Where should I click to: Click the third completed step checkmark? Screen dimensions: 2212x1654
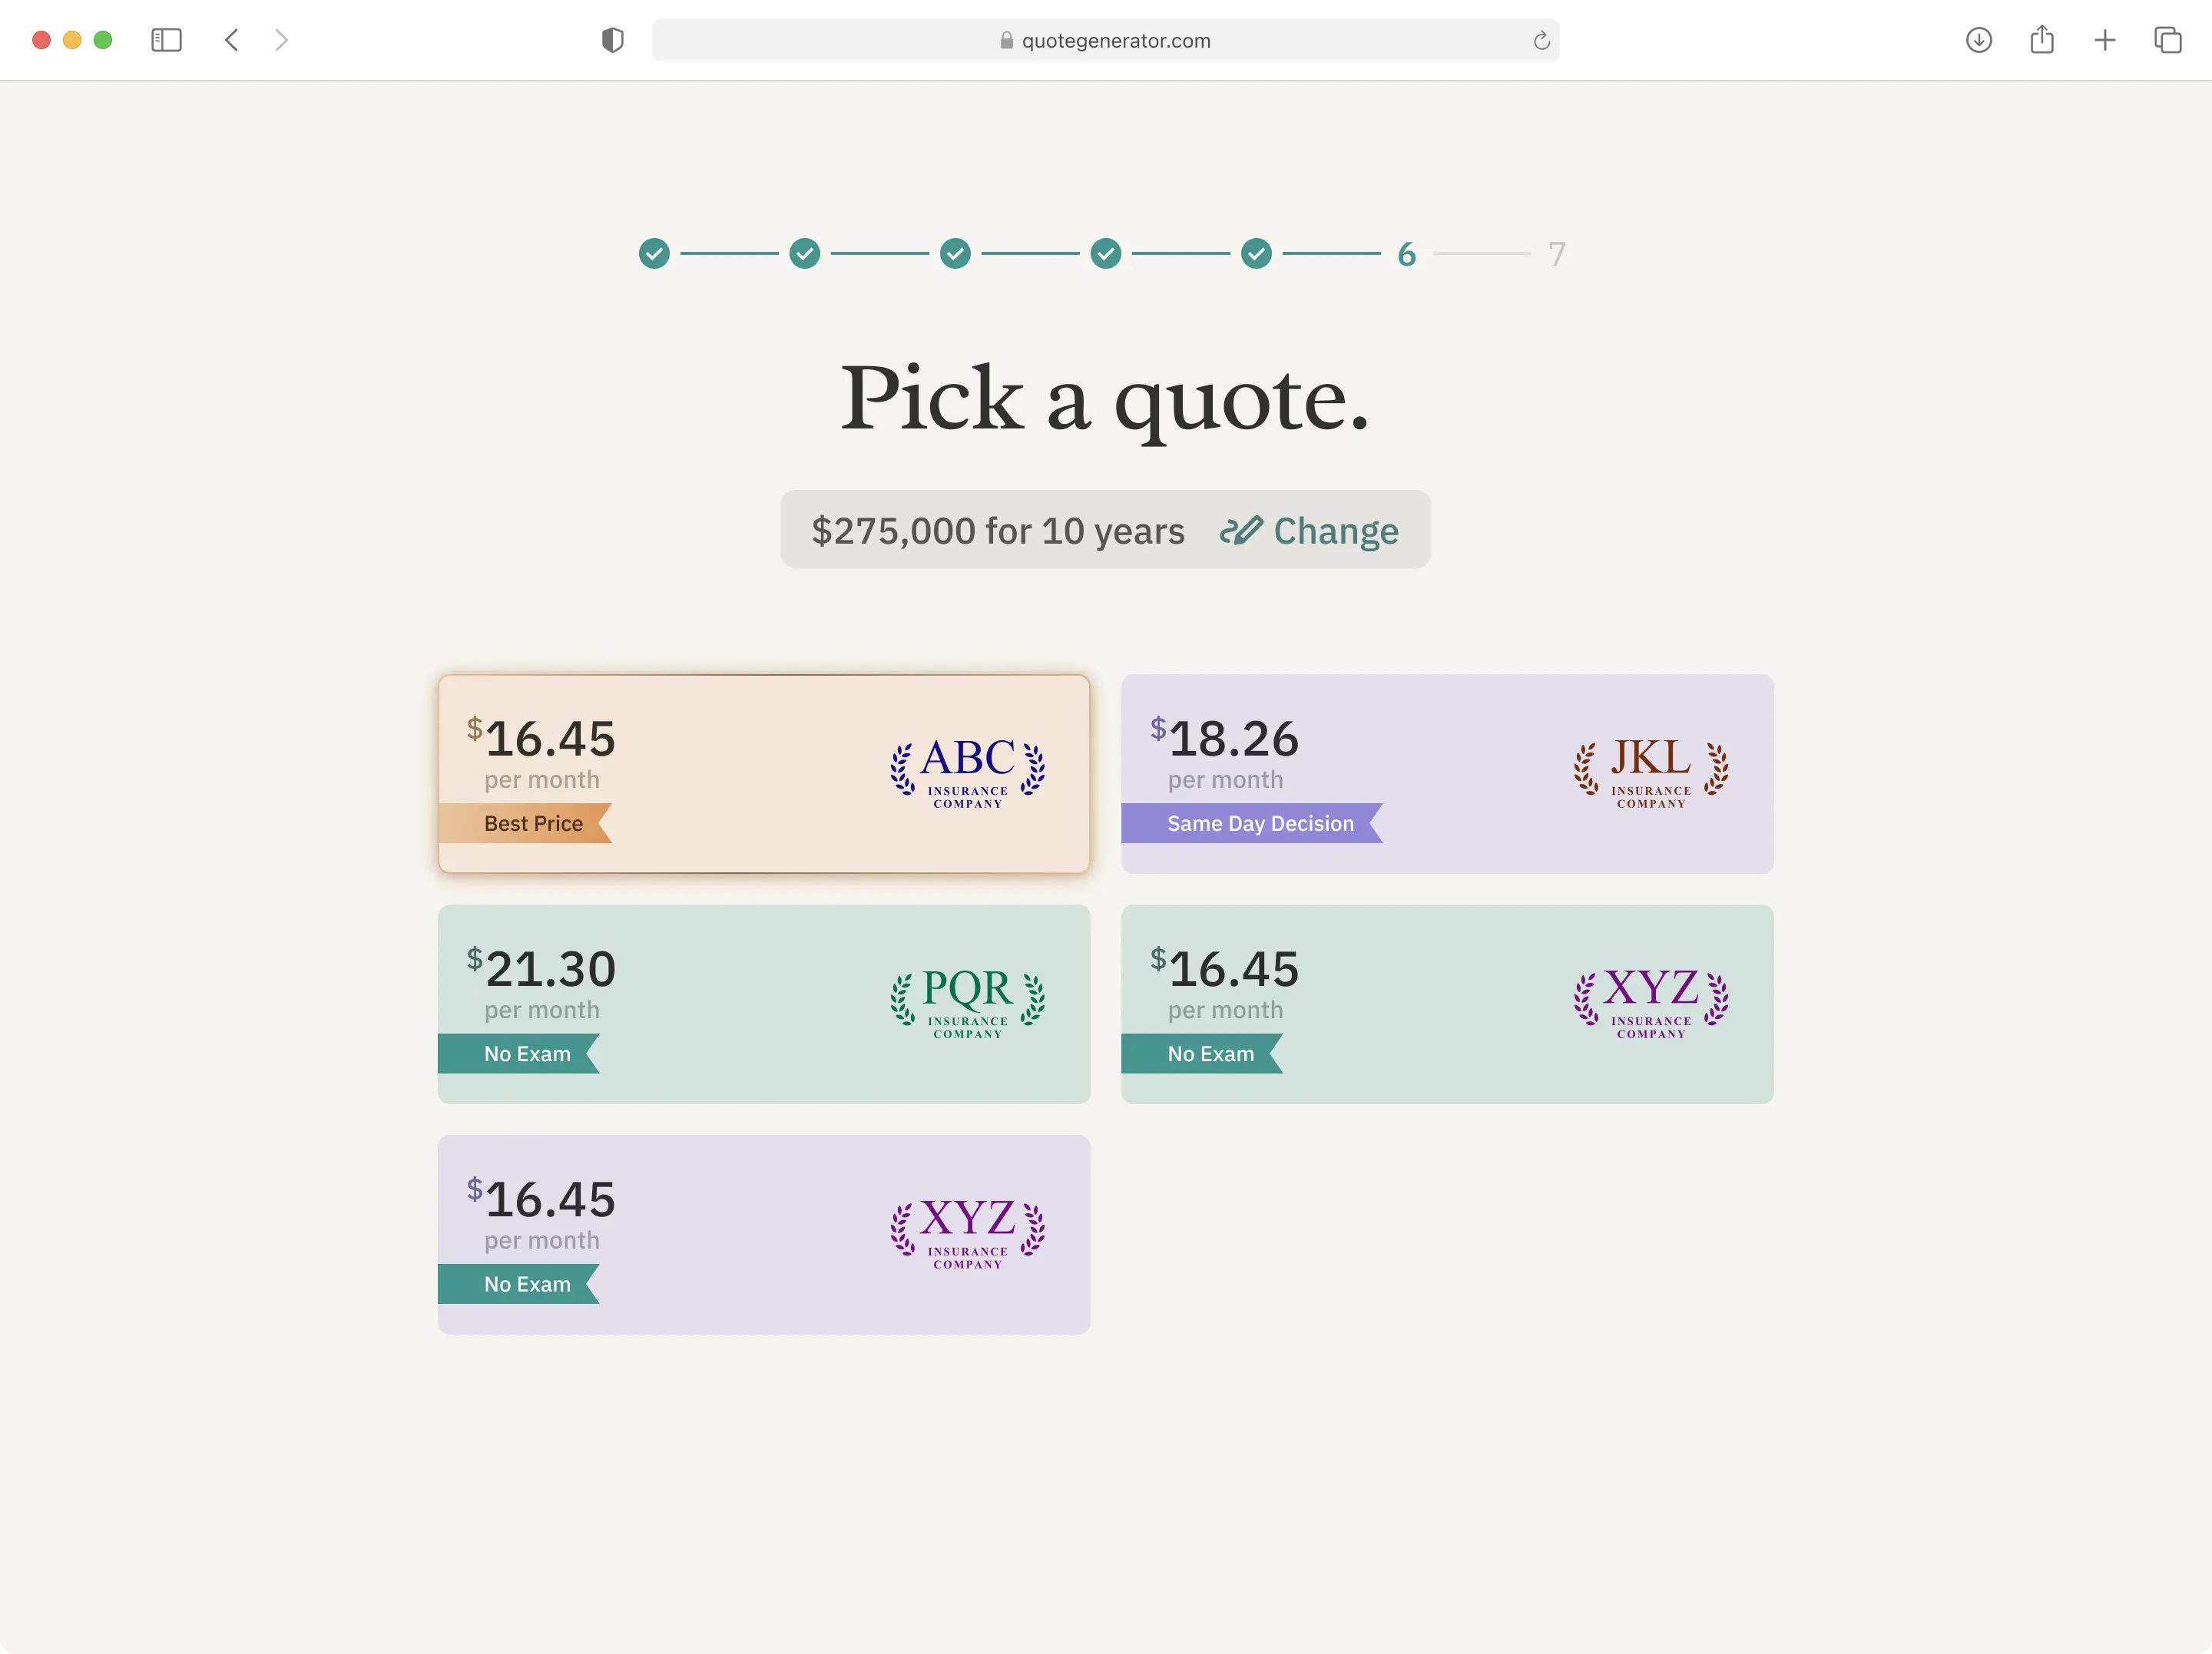(955, 254)
